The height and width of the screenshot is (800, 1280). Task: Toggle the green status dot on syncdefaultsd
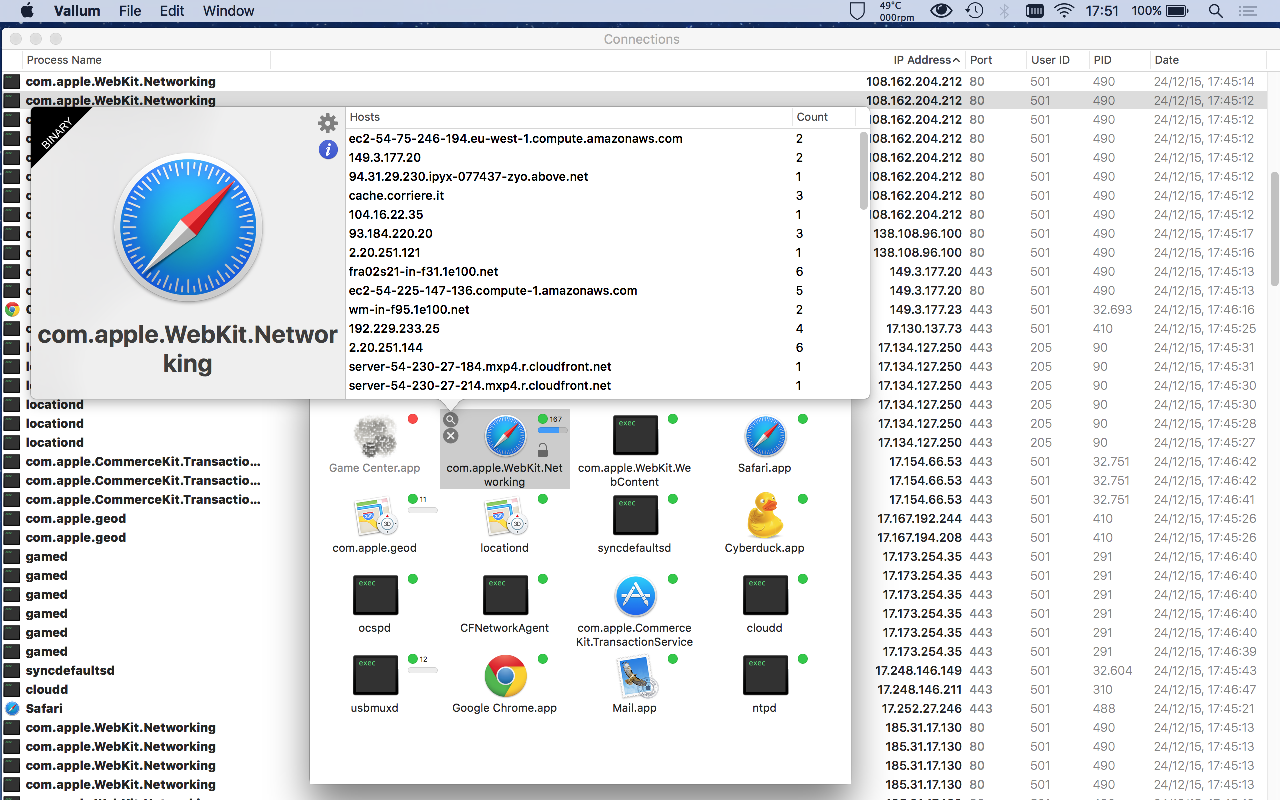[673, 499]
